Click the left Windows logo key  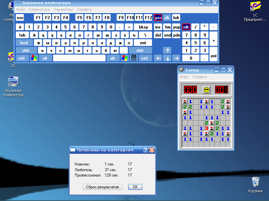pos(34,58)
